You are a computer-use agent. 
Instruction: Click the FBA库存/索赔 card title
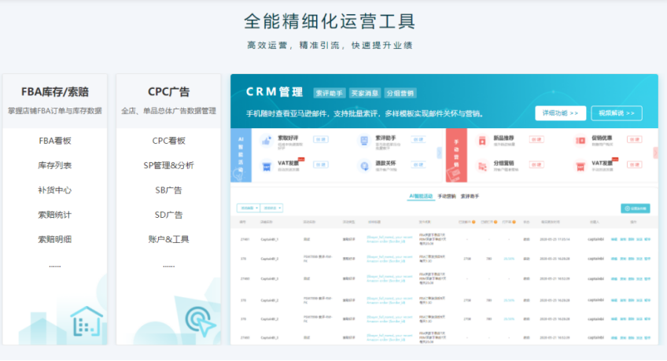[x=55, y=92]
